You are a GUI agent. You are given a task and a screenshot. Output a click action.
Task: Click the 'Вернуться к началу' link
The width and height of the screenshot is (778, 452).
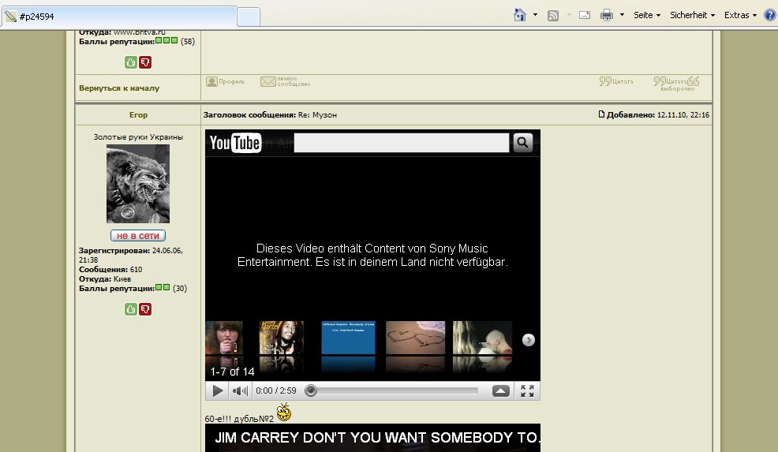coord(119,88)
